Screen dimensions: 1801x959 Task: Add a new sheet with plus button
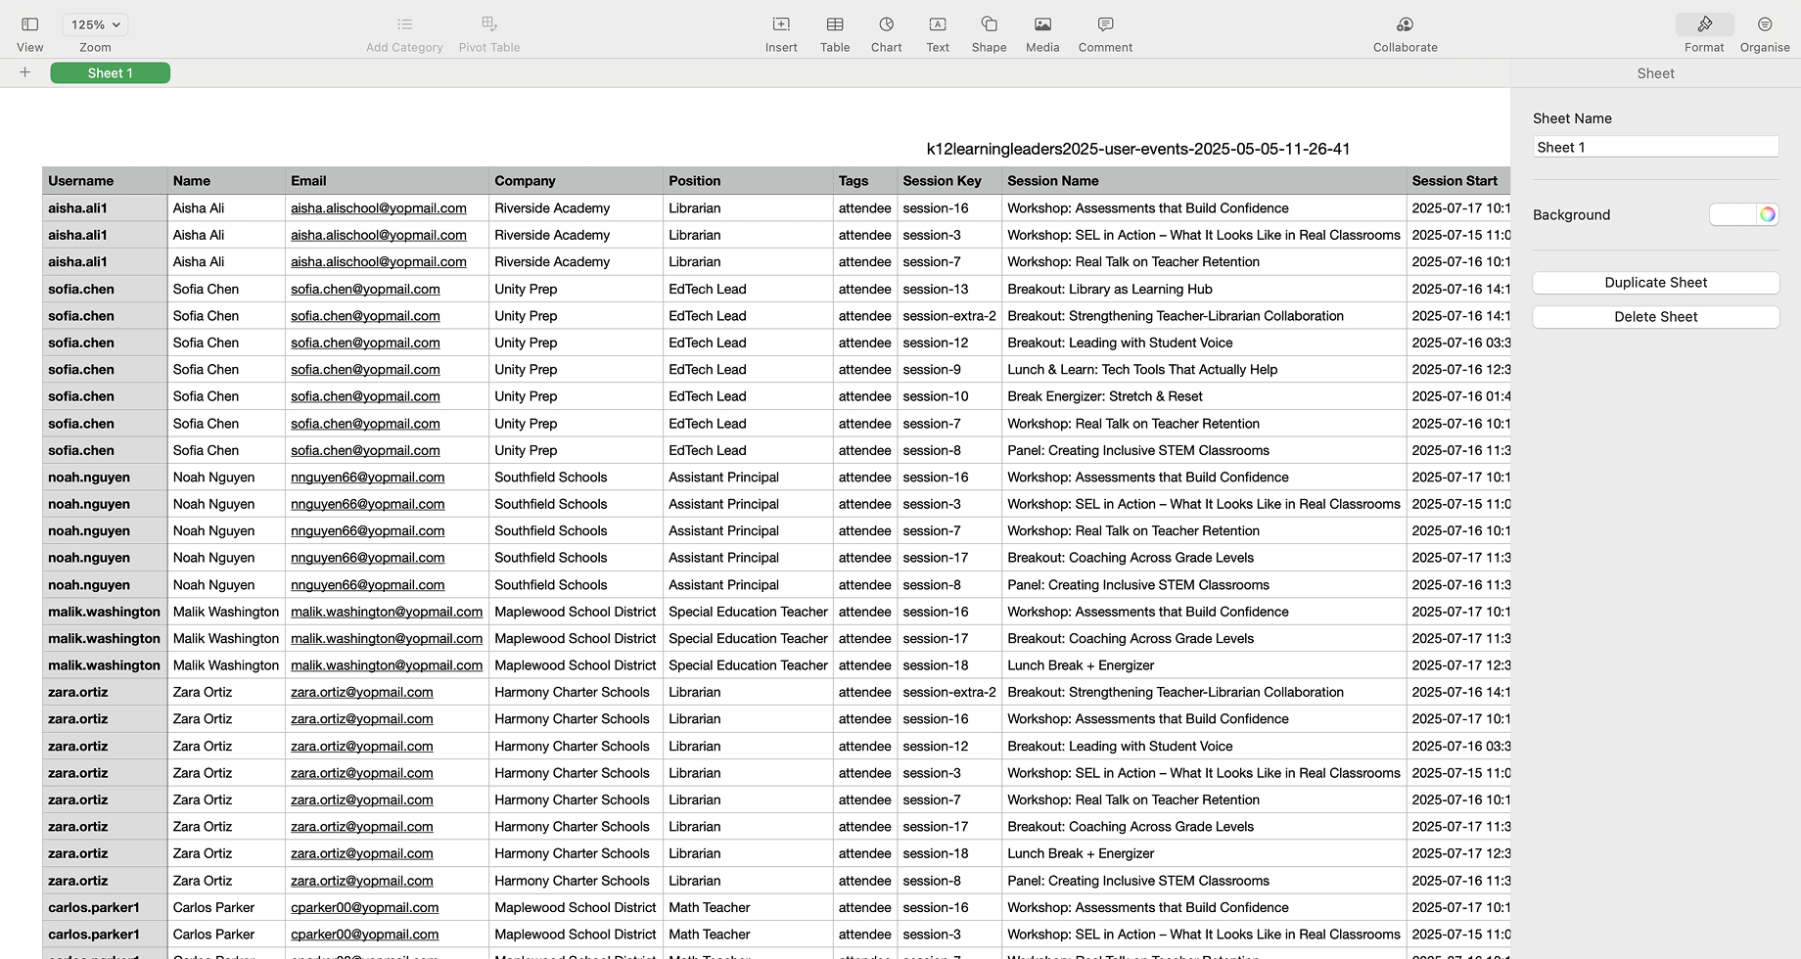coord(25,72)
